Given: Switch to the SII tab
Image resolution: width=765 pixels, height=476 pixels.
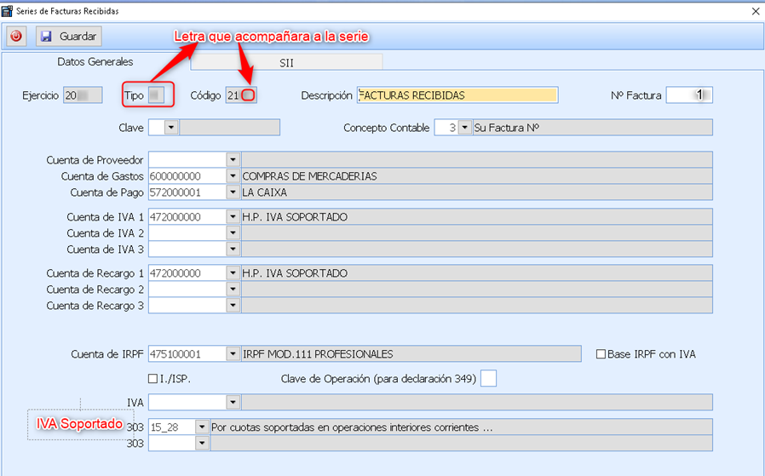Looking at the screenshot, I should pyautogui.click(x=286, y=62).
